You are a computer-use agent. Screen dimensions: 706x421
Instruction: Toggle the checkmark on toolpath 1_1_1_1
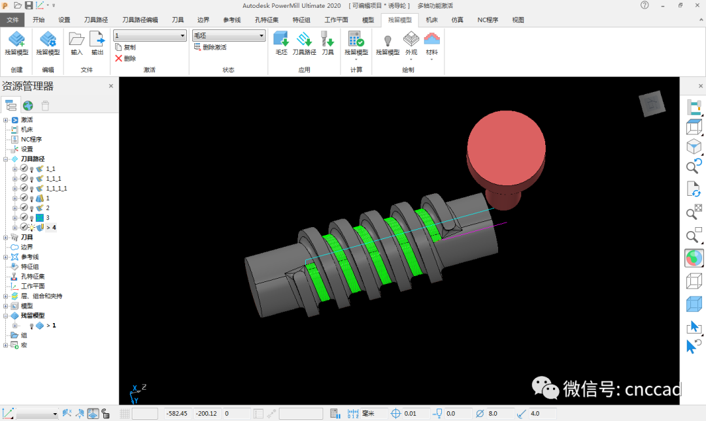(x=24, y=188)
